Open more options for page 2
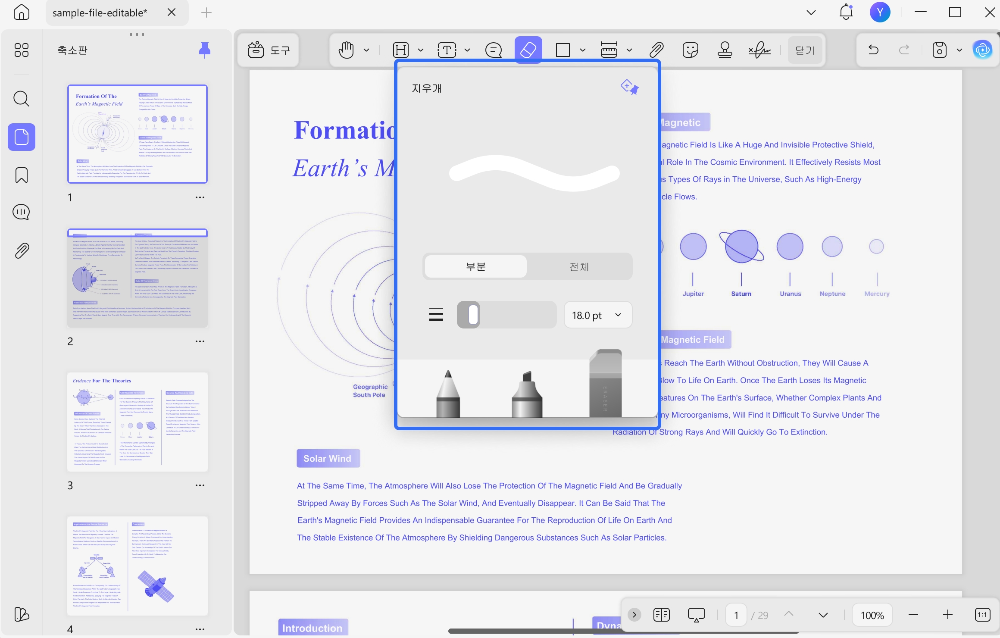 pyautogui.click(x=200, y=341)
